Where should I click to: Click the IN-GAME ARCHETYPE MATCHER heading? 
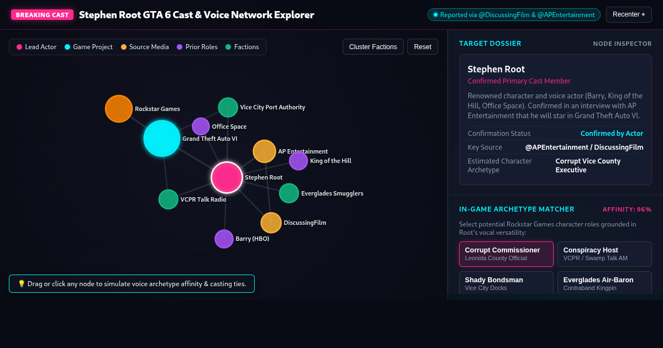tap(517, 209)
